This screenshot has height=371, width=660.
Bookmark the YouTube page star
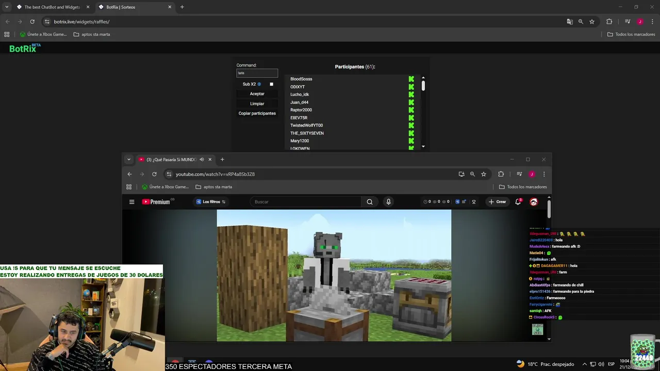(x=484, y=174)
